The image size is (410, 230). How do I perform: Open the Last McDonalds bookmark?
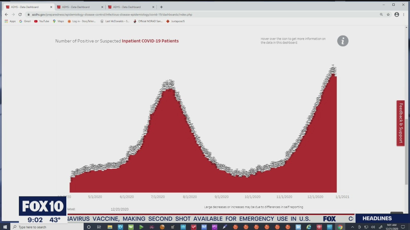(115, 21)
